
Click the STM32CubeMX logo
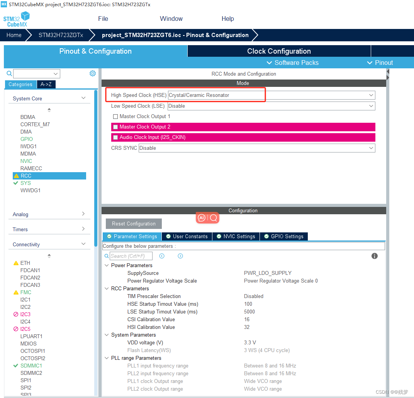click(16, 19)
